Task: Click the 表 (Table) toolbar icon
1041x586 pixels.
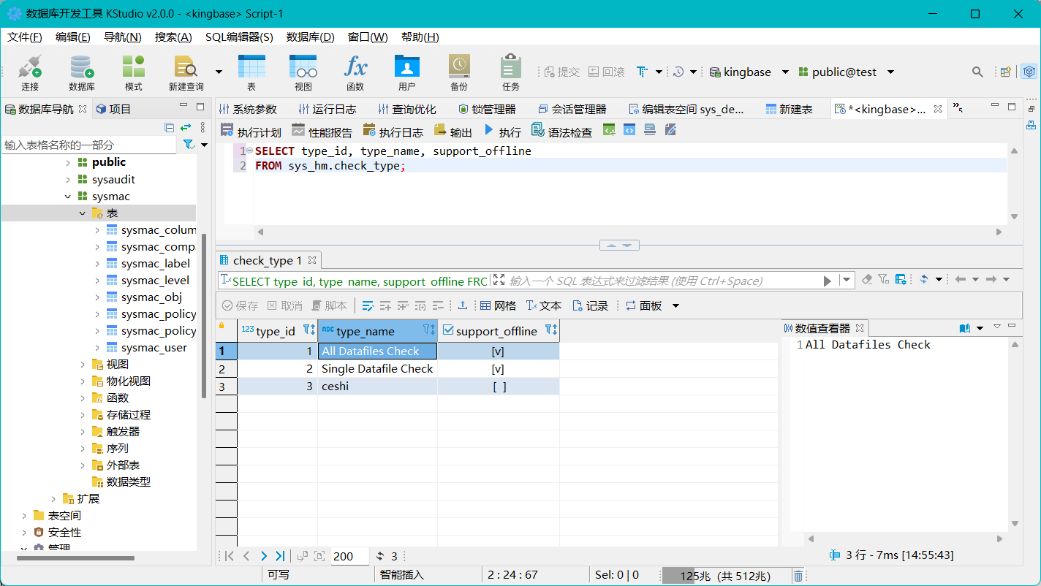Action: point(251,72)
